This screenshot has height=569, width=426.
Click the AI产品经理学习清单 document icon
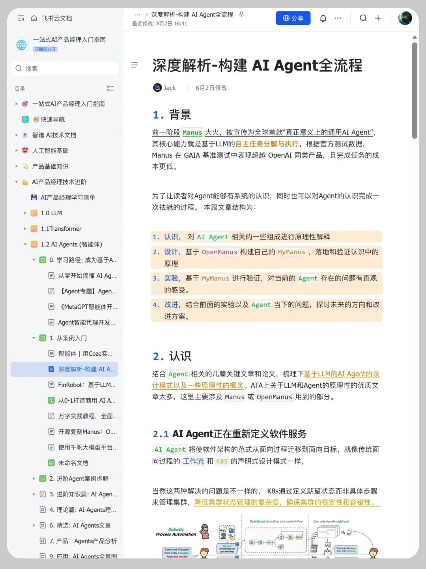tap(34, 197)
